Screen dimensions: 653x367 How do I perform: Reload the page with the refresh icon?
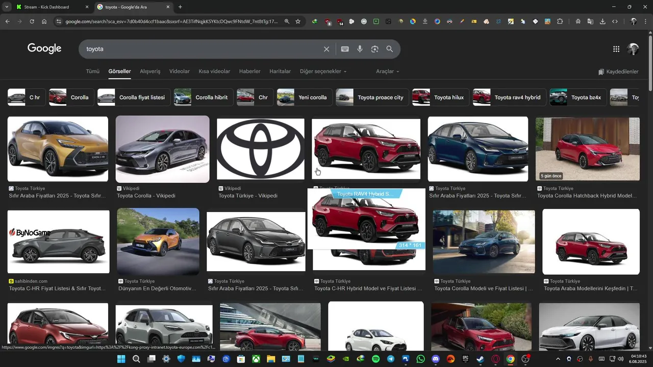32,21
